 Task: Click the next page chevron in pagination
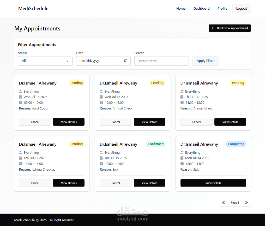tap(246, 203)
